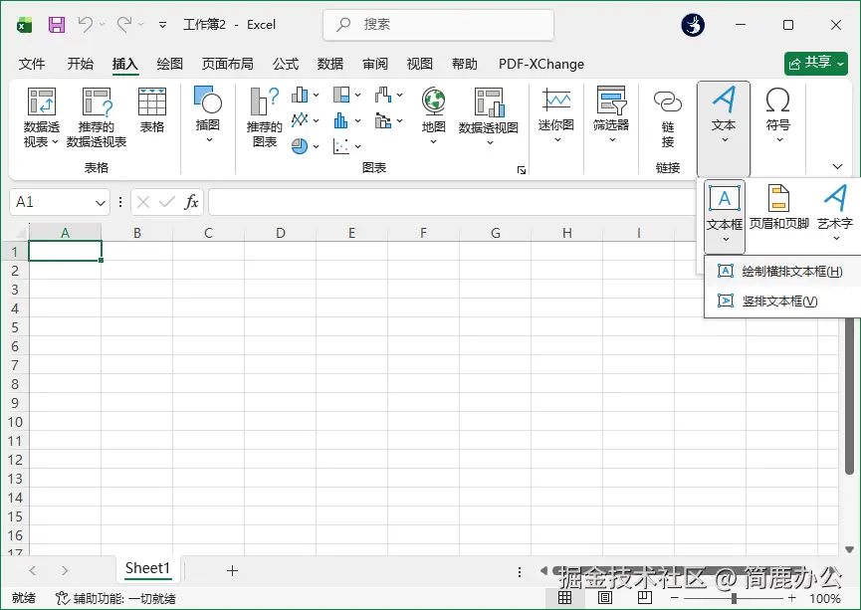Expand the scatter chart dropdown arrow
This screenshot has width=861, height=610.
(358, 146)
